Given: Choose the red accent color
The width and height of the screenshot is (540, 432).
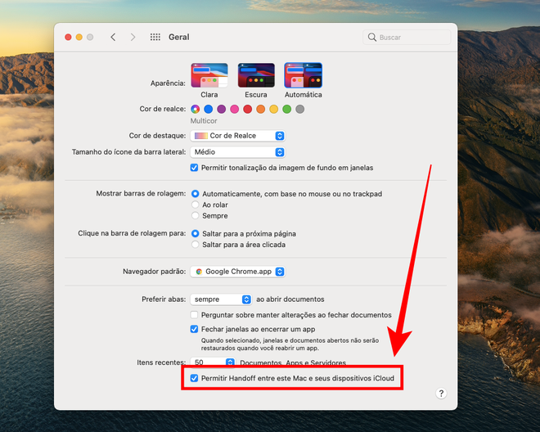Looking at the screenshot, I should click(x=248, y=109).
